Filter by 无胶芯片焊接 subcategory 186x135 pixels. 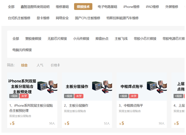[57, 38]
